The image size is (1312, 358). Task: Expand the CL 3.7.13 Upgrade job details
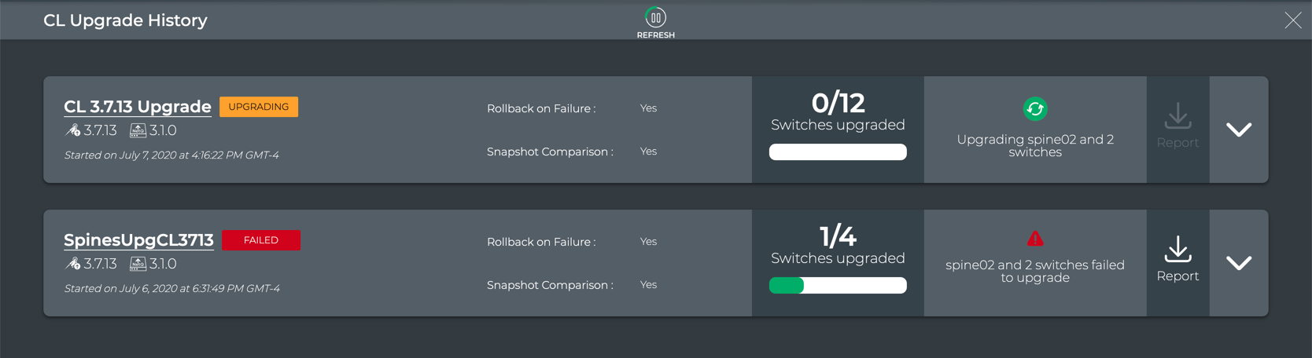point(1239,130)
